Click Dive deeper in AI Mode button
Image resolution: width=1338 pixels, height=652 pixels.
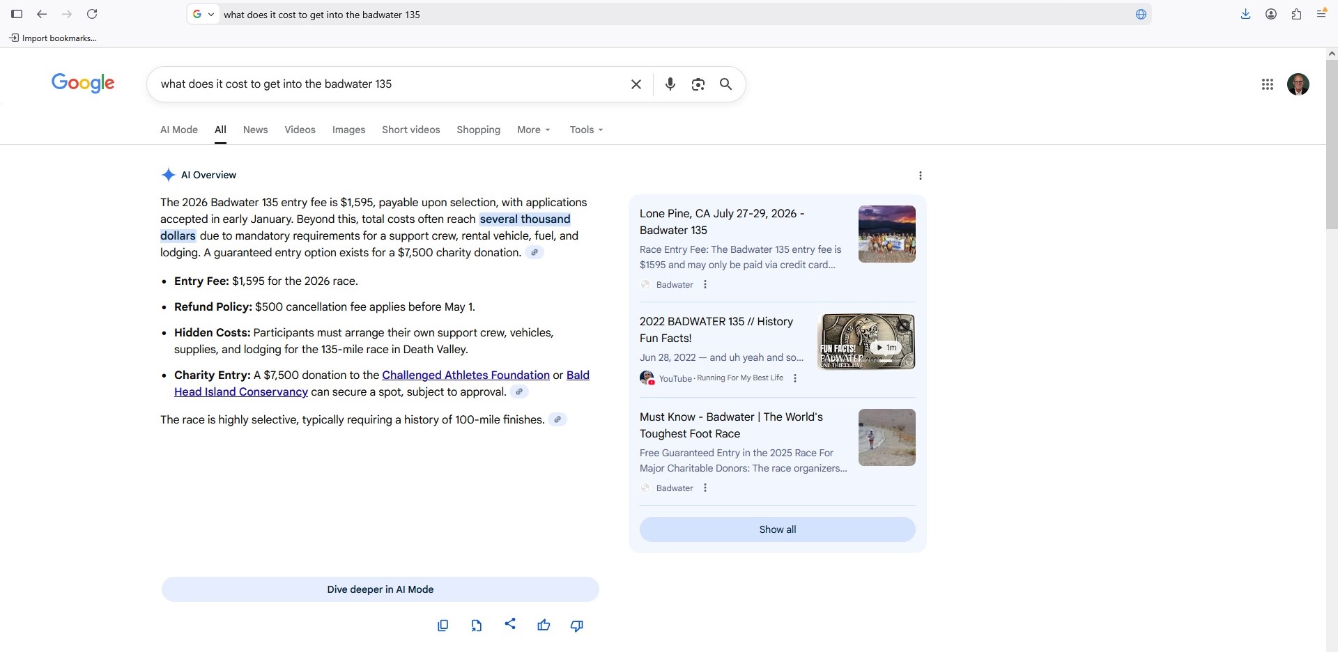tap(380, 589)
